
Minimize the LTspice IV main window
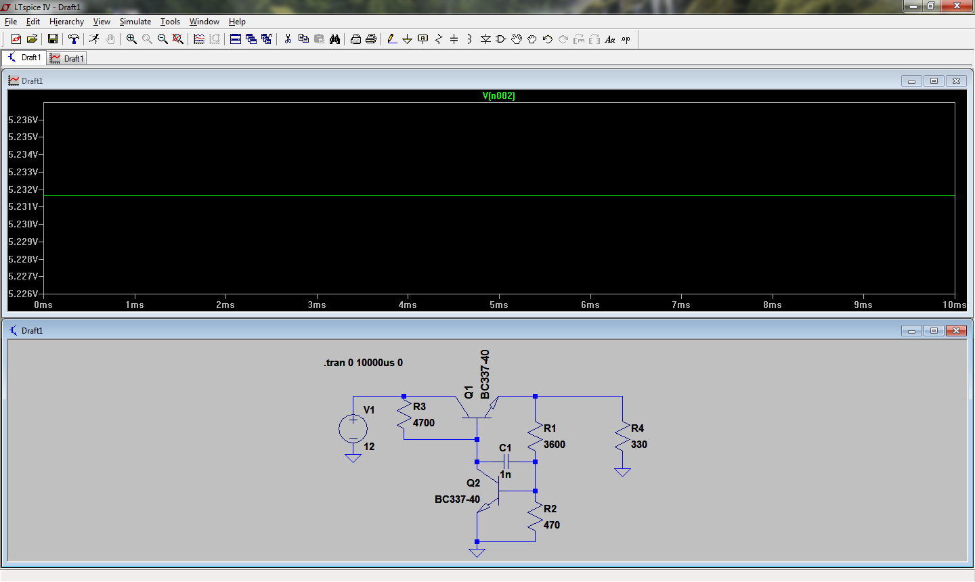point(913,6)
